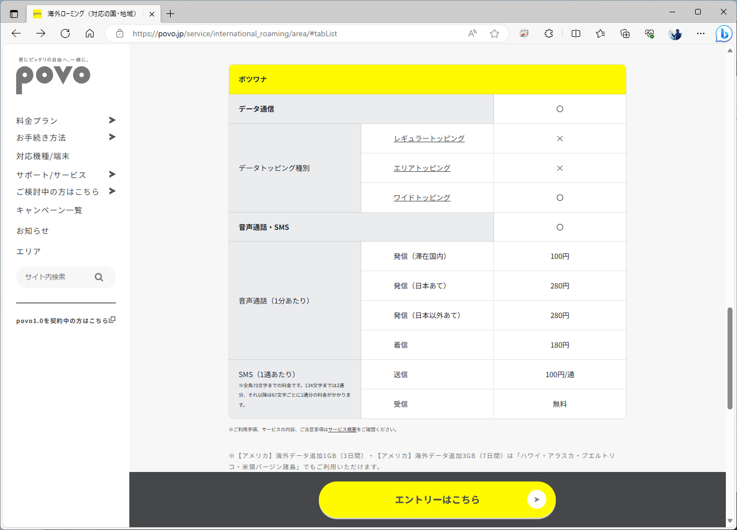Click the エントリーはこちら button
Viewport: 737px width, 530px height.
click(x=437, y=500)
